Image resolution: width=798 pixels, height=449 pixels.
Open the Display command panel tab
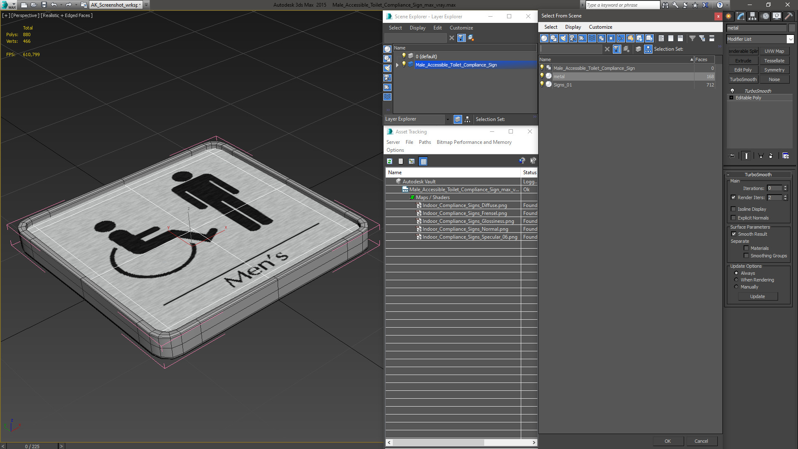(x=777, y=16)
